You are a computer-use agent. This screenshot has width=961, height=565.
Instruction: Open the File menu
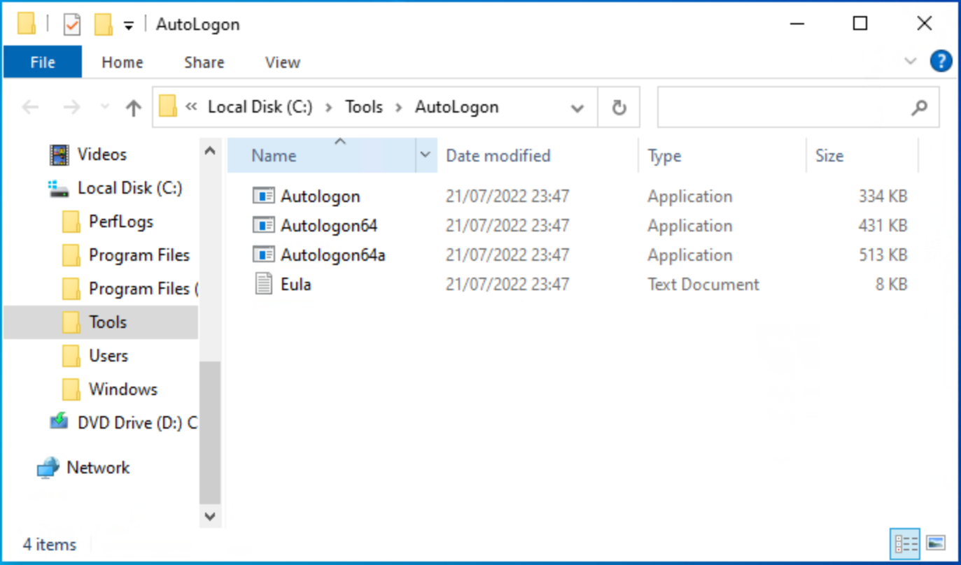(x=43, y=62)
